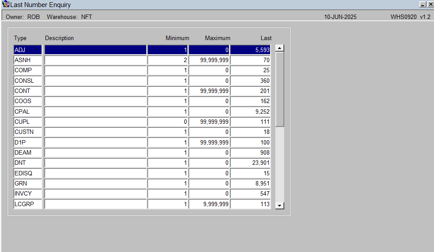
Task: Select the ASNH type cell
Action: coord(28,60)
